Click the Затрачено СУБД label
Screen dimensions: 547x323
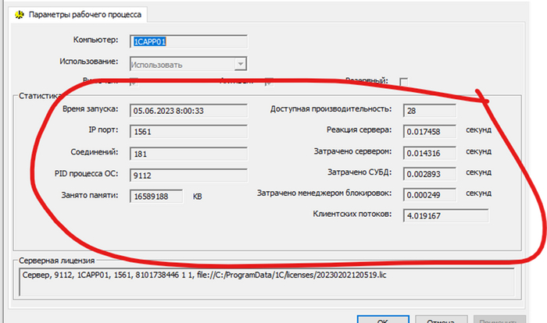click(359, 172)
